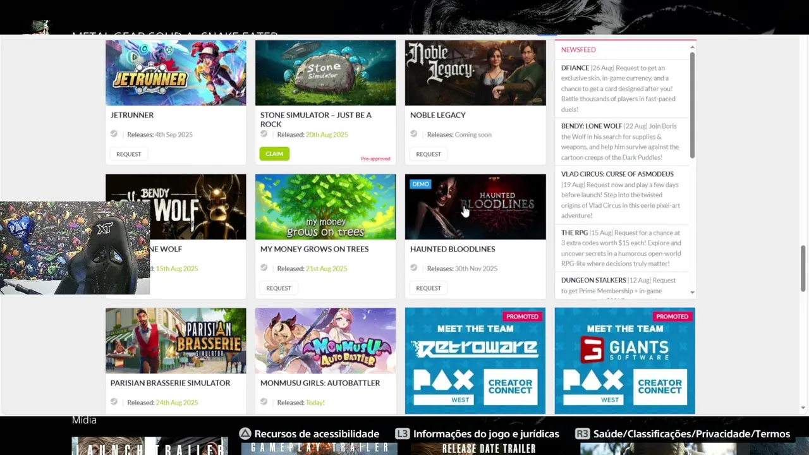Image resolution: width=809 pixels, height=455 pixels.
Task: Click 24th Aug 2025 Parisian Brasserie date
Action: [177, 403]
